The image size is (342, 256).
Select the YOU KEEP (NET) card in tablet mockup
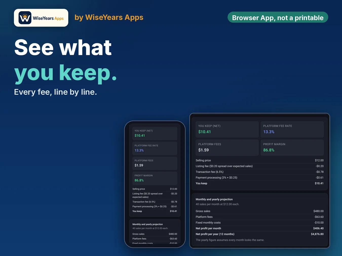pyautogui.click(x=227, y=129)
